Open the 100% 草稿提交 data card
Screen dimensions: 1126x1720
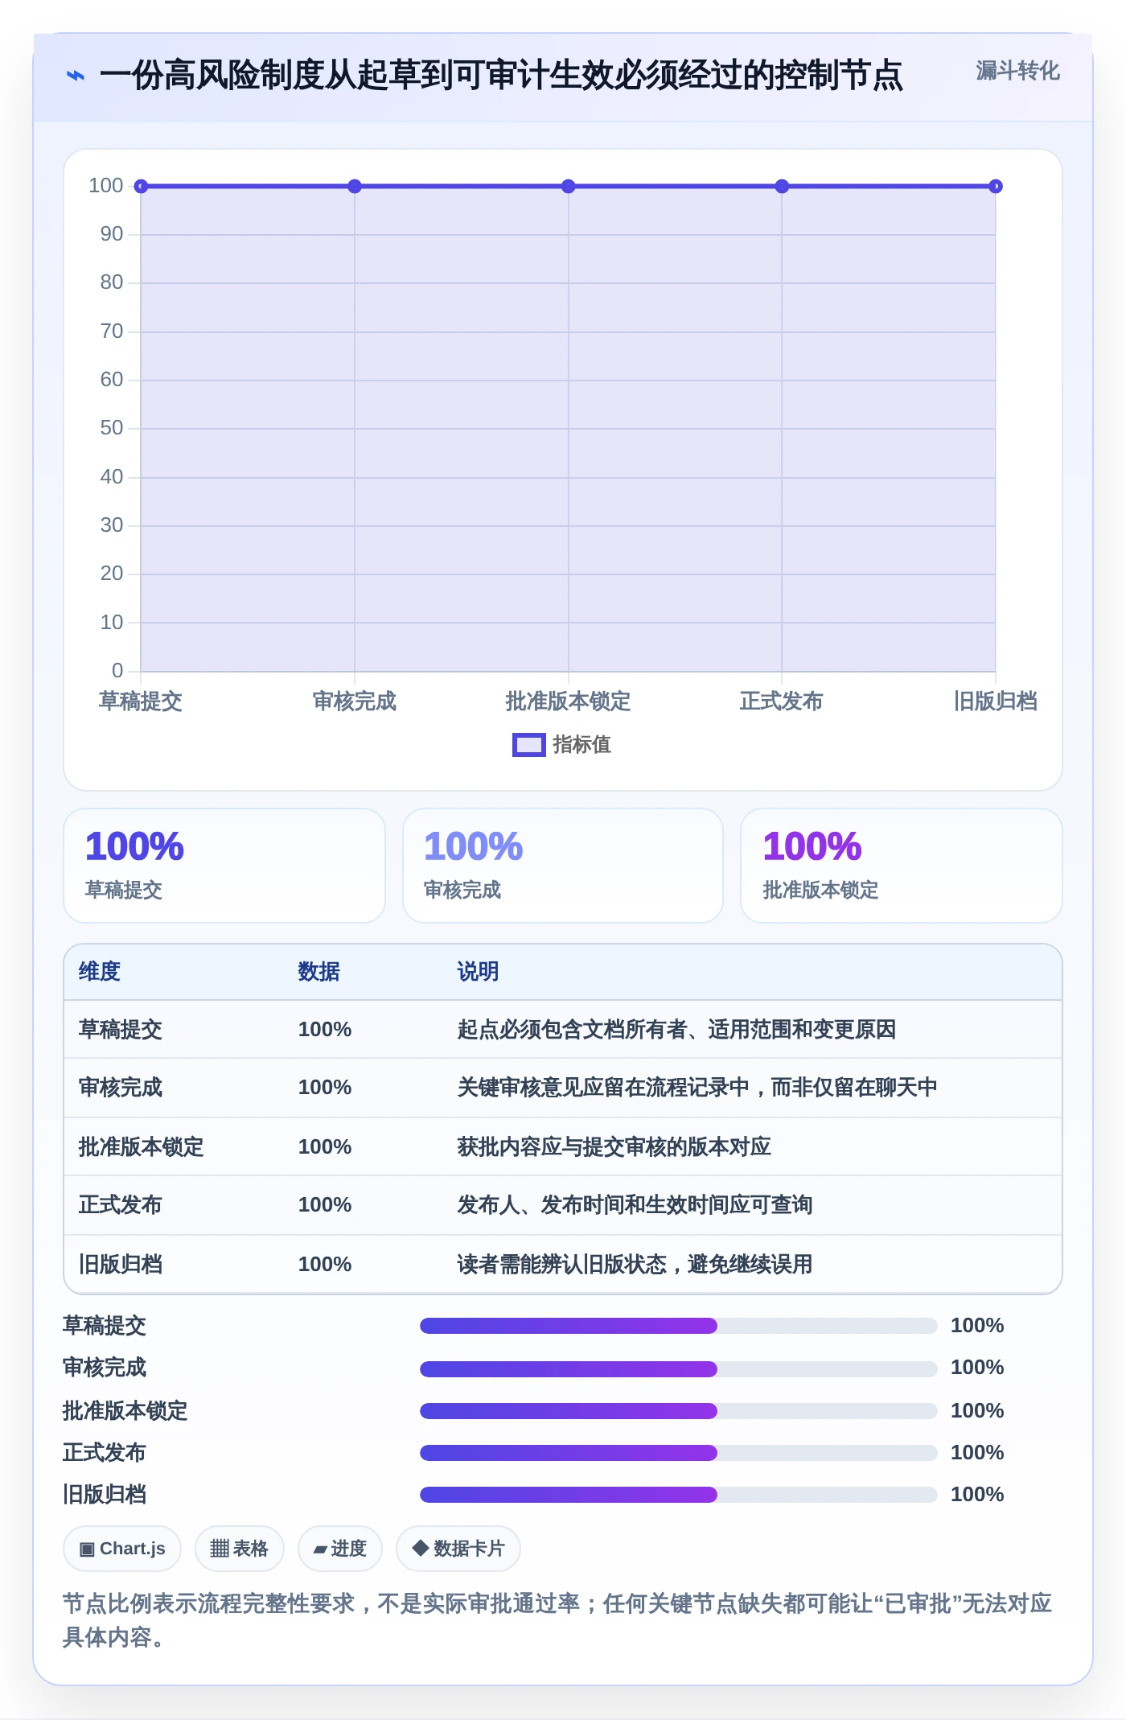[x=224, y=866]
